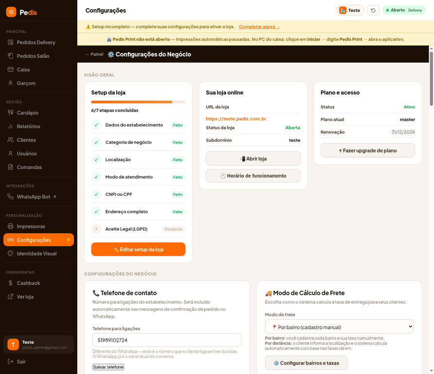The height and width of the screenshot is (374, 434).
Task: Click the Comandas document icon
Action: click(x=11, y=167)
